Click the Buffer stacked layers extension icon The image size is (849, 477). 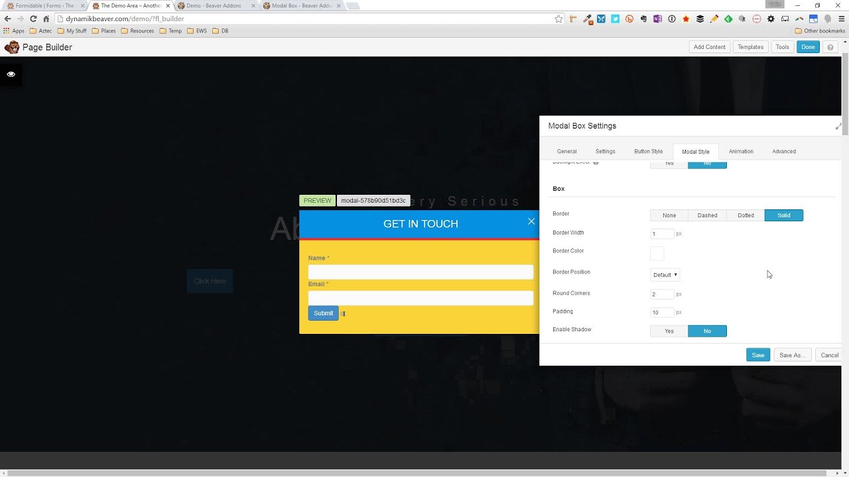pos(700,19)
